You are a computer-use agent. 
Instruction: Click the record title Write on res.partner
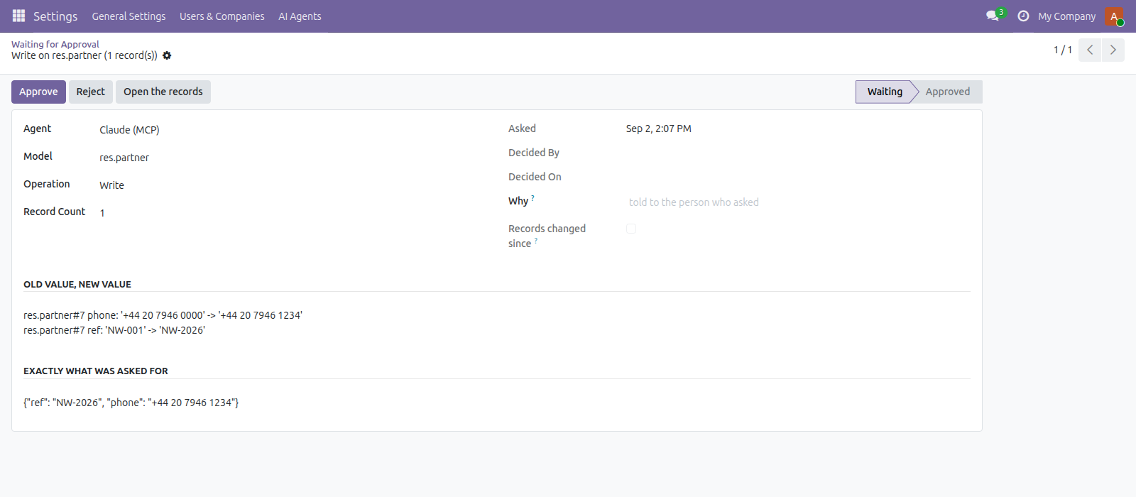(84, 55)
